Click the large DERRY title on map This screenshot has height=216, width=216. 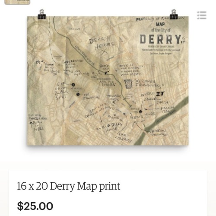tap(160, 39)
